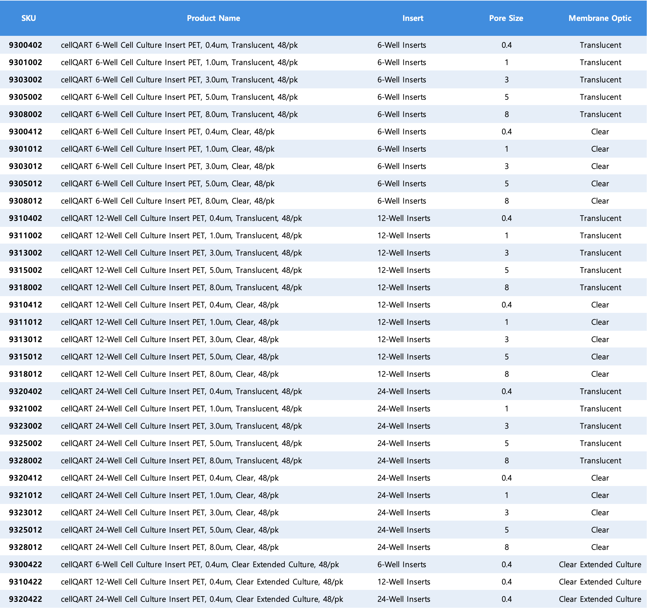Click 6-Well Clear Extended Culture product name

[199, 564]
